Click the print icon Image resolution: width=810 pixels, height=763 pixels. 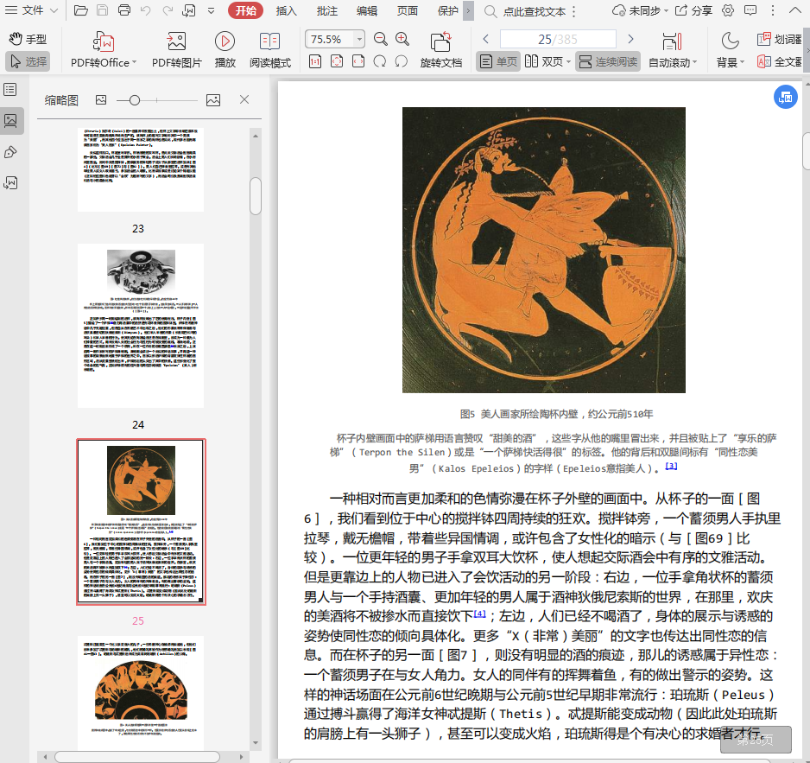pos(124,10)
